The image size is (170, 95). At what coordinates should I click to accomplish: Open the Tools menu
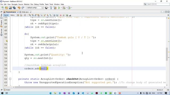51,4
